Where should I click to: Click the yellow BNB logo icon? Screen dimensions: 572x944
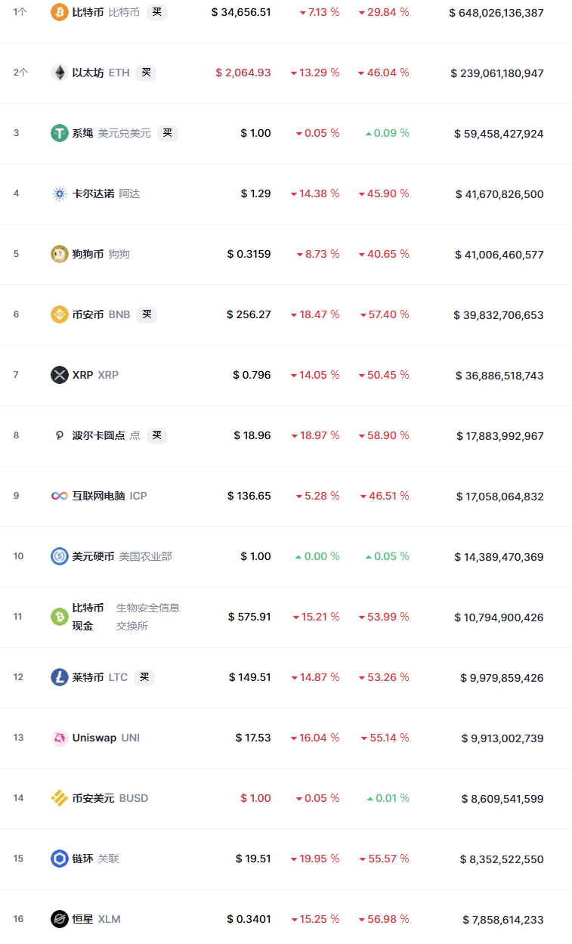pyautogui.click(x=59, y=314)
